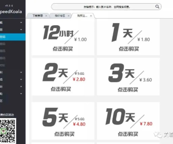Click the struck-through ¥3.00 price
The height and width of the screenshot is (144, 173).
click(80, 73)
